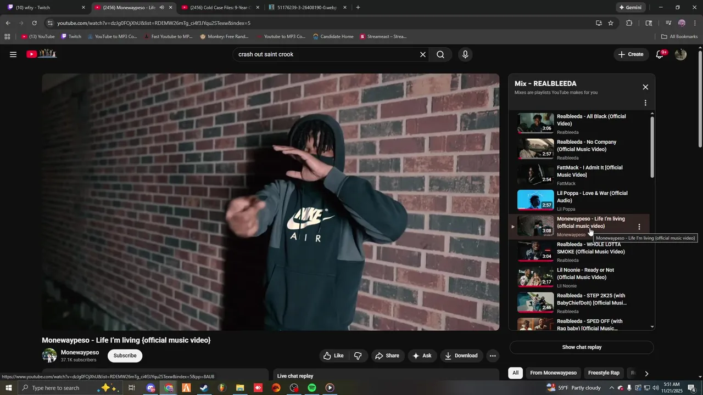Open Mix playlist three-dot options
This screenshot has width=703, height=395.
(x=645, y=103)
